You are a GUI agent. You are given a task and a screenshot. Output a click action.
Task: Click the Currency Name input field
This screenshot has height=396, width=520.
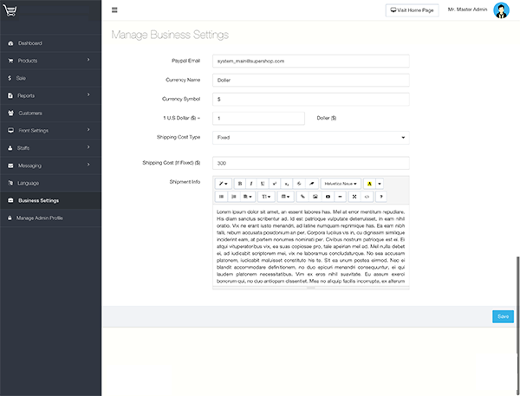click(x=311, y=81)
